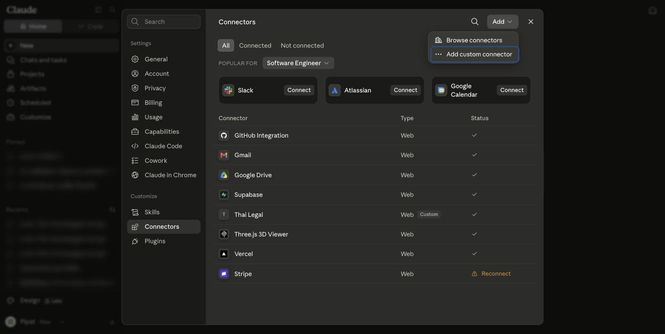The height and width of the screenshot is (334, 665).
Task: Click the magnifier icon beside the Add button
Action: [475, 22]
